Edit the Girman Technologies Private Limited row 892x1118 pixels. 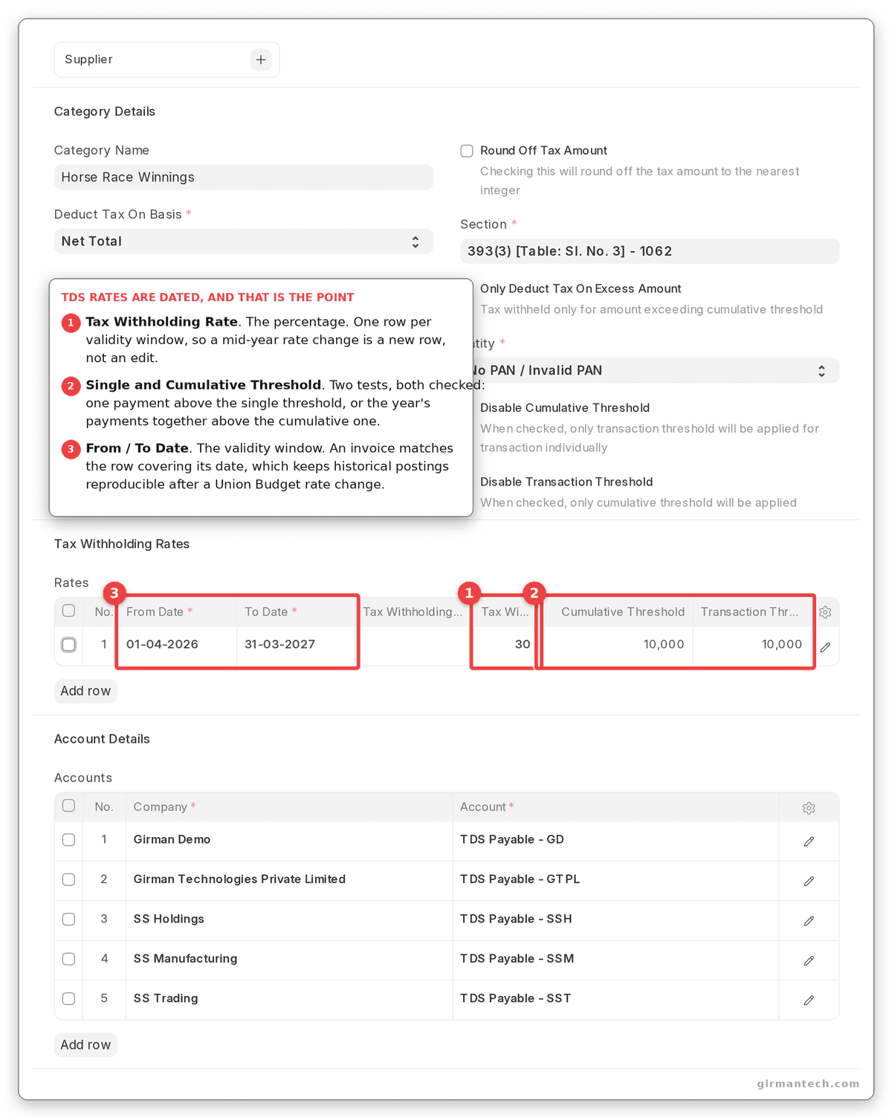(x=809, y=881)
